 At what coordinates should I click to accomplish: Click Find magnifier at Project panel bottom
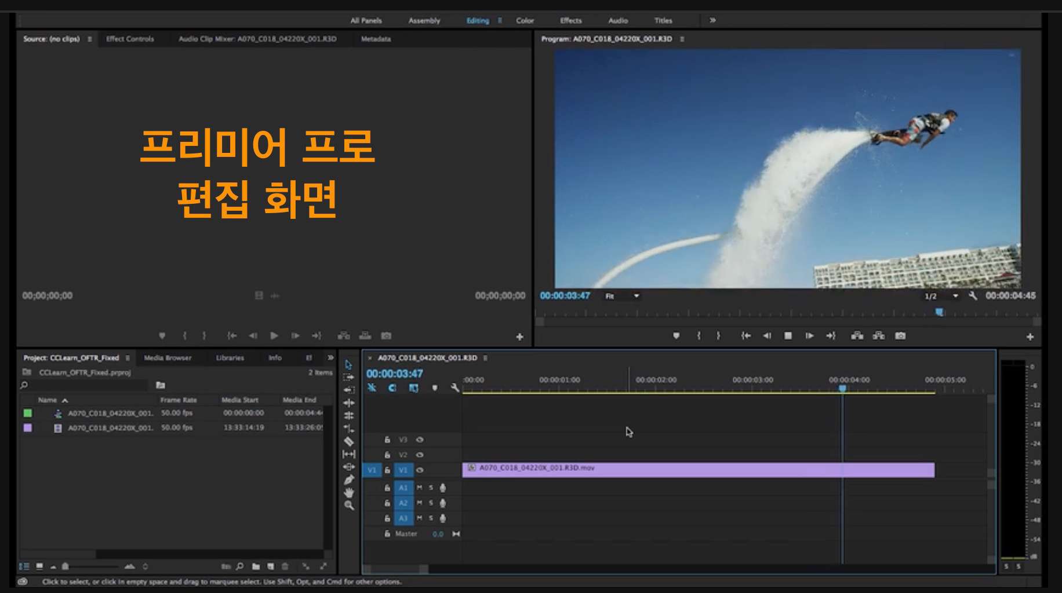(x=240, y=566)
